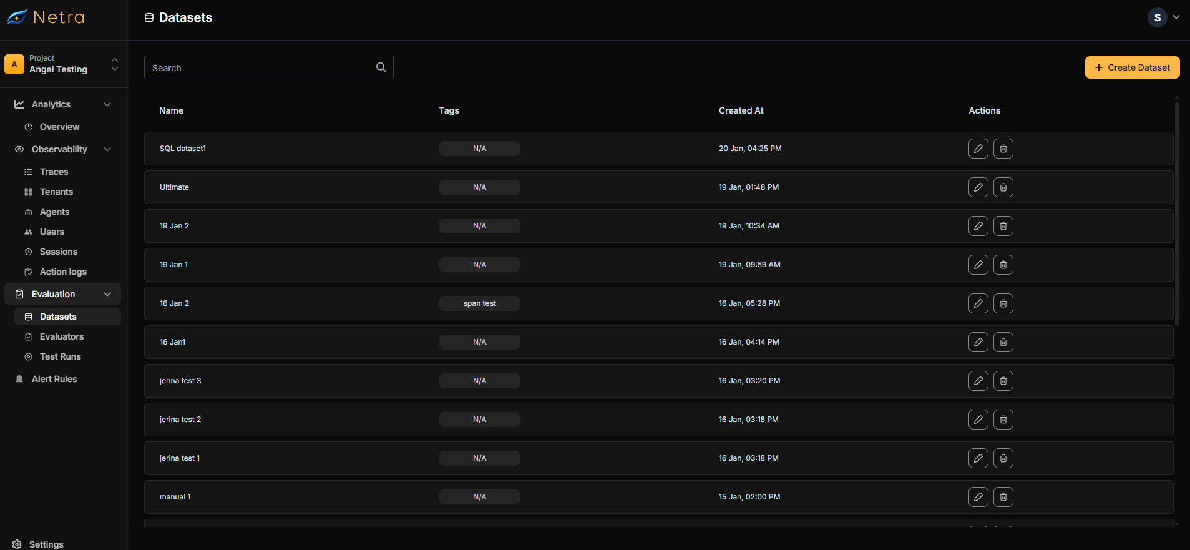Edit the jerina test 1 dataset
Viewport: 1190px width, 550px height.
978,458
